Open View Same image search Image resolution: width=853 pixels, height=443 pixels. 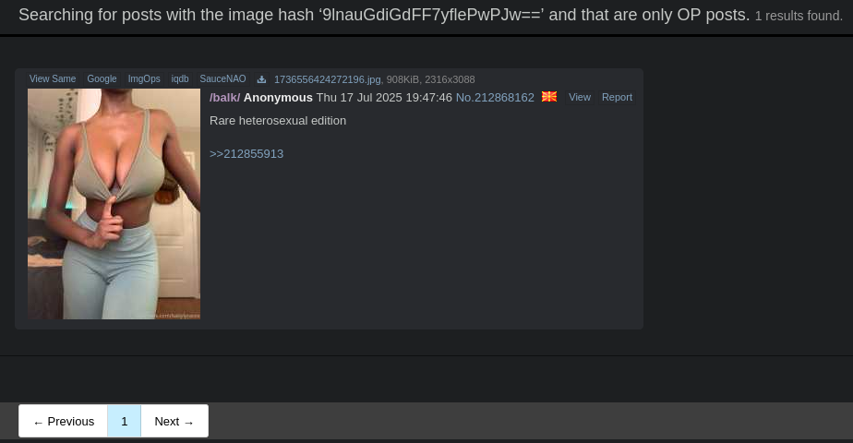(x=53, y=78)
